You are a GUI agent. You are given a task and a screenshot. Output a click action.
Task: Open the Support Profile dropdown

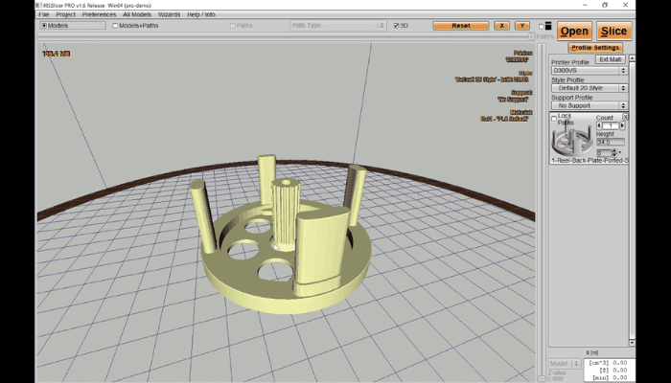(590, 105)
